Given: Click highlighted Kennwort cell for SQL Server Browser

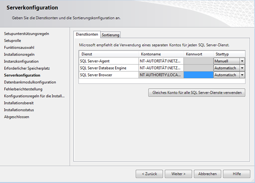Looking at the screenshot, I should (198, 75).
